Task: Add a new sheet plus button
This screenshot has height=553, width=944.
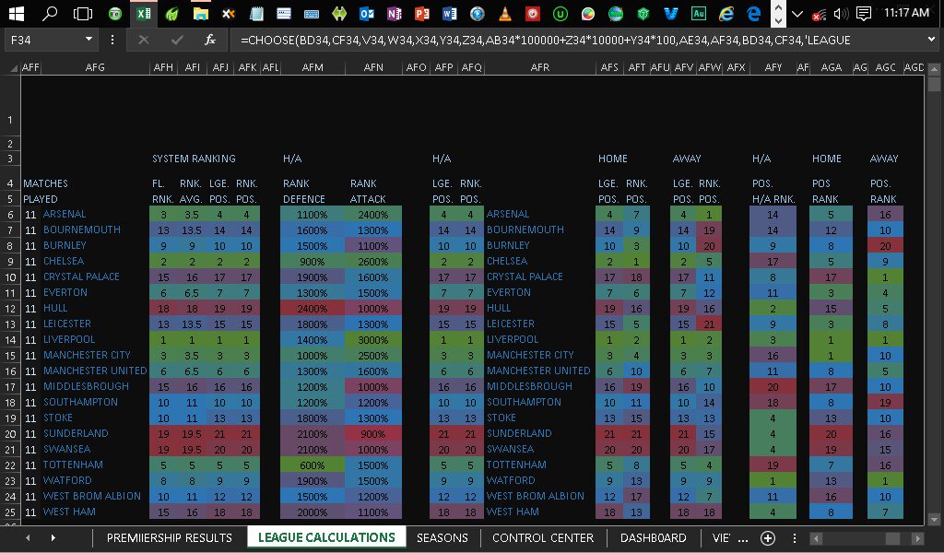Action: tap(768, 538)
